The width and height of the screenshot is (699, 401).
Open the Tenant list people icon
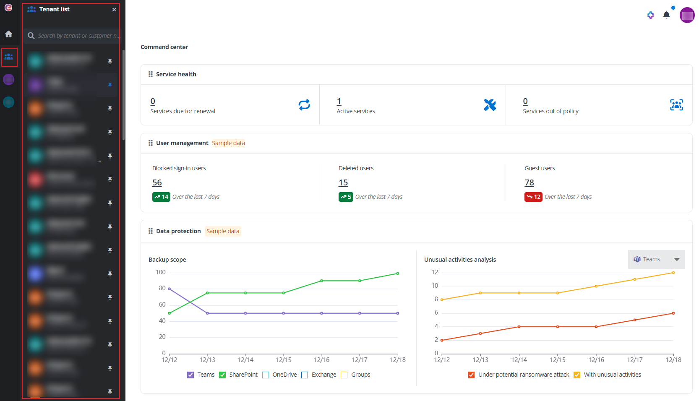point(9,57)
